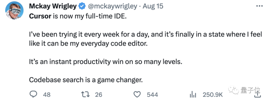
Task: Open the Aug 15 tweet timestamp
Action: [x=153, y=6]
